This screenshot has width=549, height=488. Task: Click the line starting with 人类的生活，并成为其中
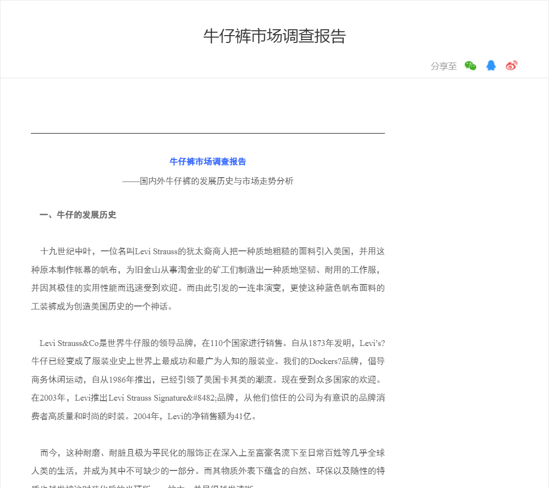208,471
